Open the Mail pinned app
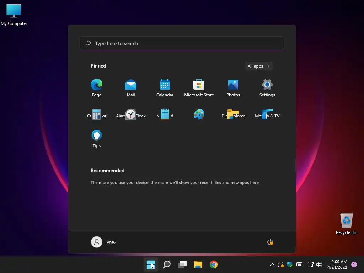 pyautogui.click(x=131, y=88)
